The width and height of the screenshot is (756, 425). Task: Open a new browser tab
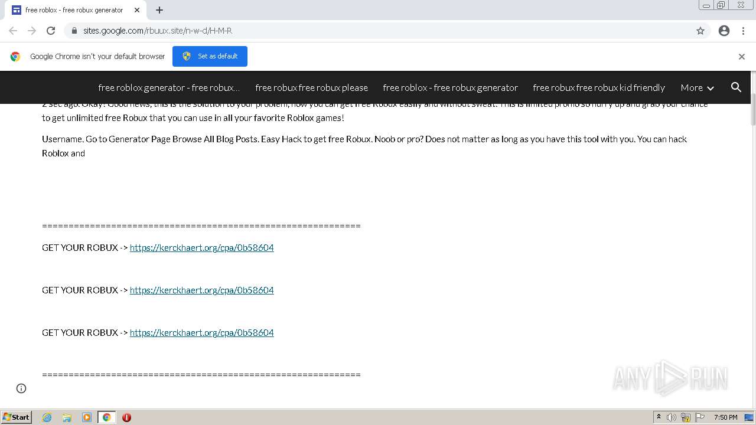159,10
